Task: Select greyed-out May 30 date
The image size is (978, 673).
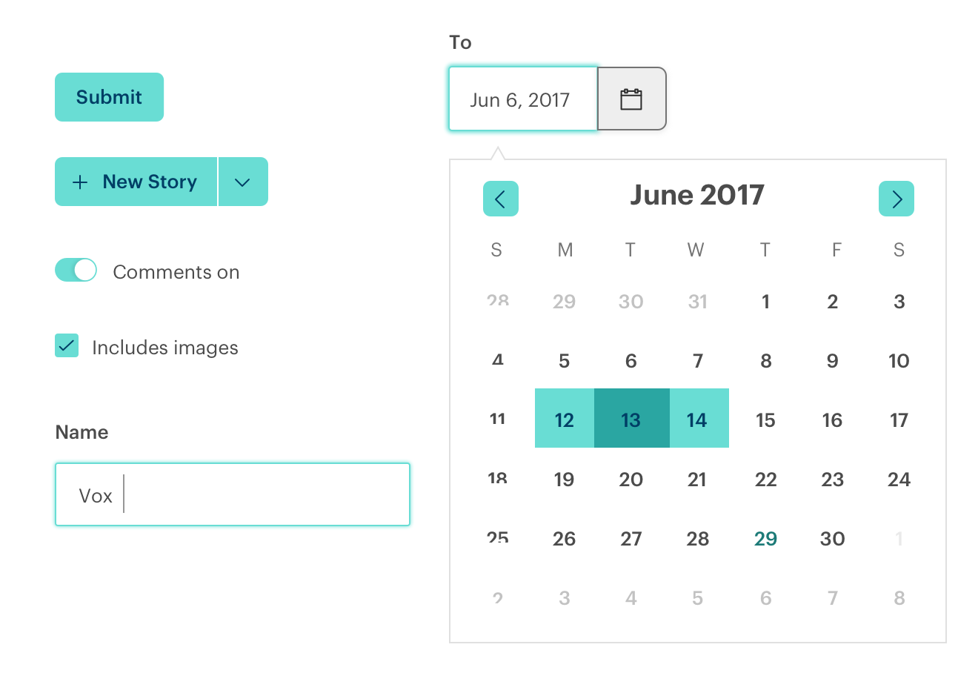Action: [631, 302]
